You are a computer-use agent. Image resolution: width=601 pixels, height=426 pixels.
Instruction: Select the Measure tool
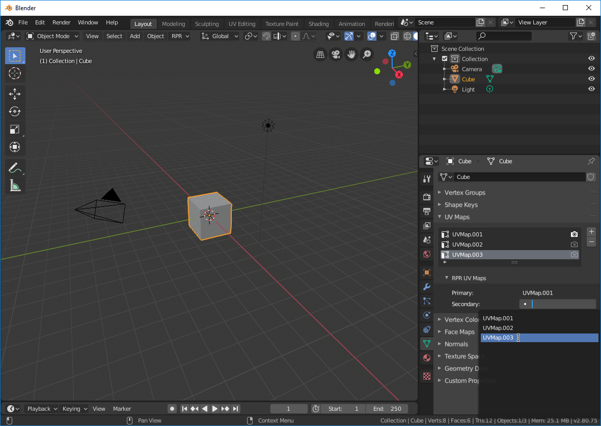click(x=15, y=186)
